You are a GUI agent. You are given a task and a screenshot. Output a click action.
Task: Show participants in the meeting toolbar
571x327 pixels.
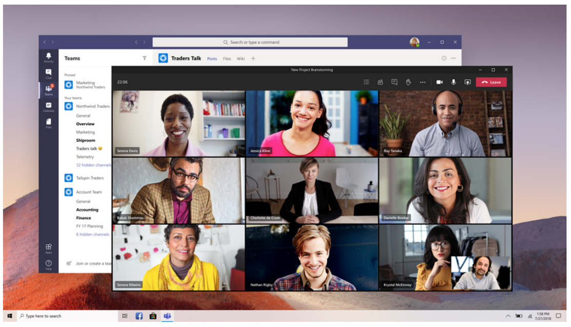[x=380, y=82]
